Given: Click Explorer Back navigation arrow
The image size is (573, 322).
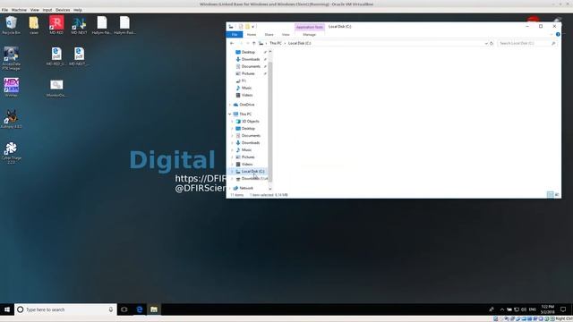Looking at the screenshot, I should pos(232,43).
